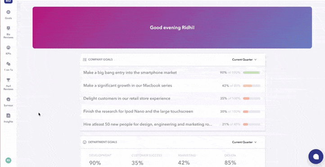325x167 pixels.
Task: Open Biz Reviews from sidebar
Action: tap(8, 28)
